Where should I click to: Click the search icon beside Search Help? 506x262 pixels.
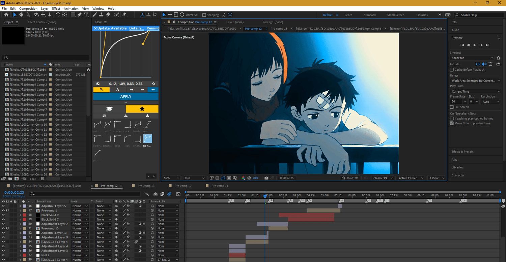[x=457, y=15]
